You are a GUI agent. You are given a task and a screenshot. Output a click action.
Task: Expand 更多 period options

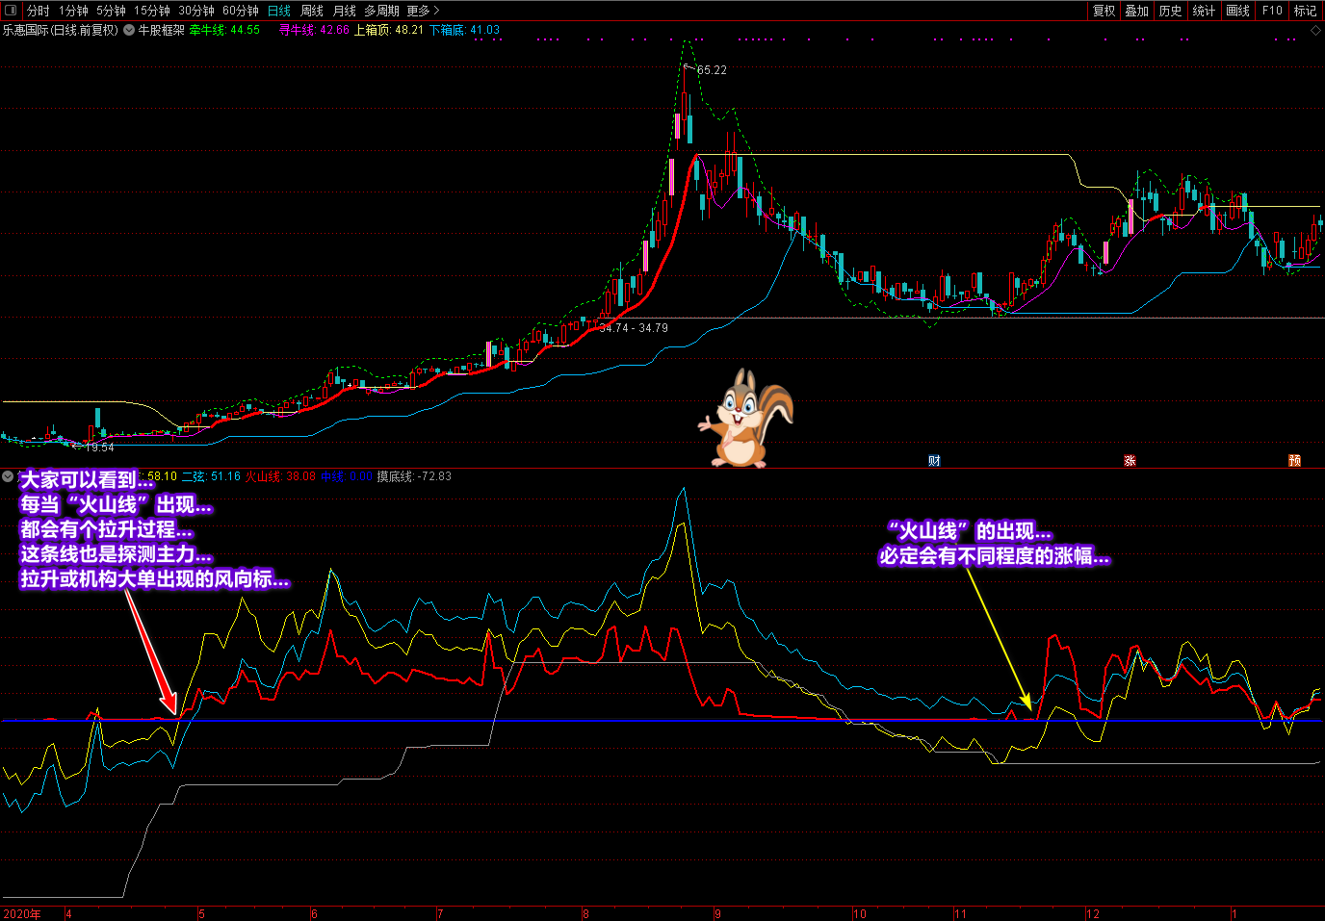422,11
